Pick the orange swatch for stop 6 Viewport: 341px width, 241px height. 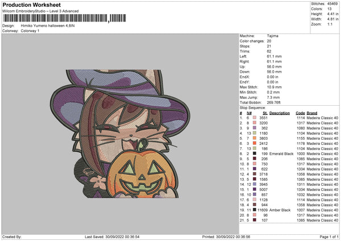[x=255, y=143]
